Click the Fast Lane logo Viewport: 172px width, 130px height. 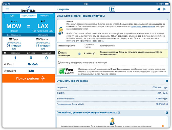click(x=66, y=71)
